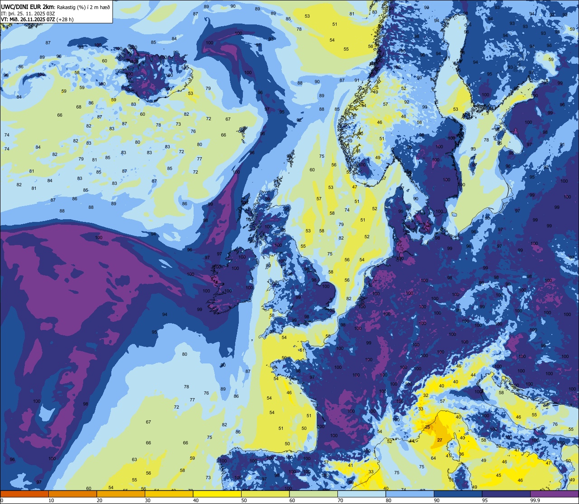Click the 0–10 dark orange legend swatch
This screenshot has height=504, width=579.
(24, 494)
